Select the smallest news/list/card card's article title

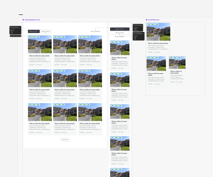click(176, 72)
